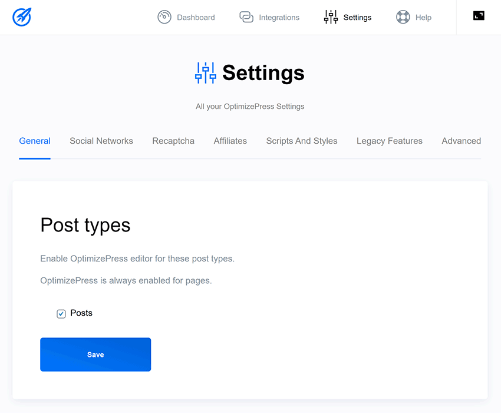
Task: Click the Post types heading
Action: pos(85,226)
